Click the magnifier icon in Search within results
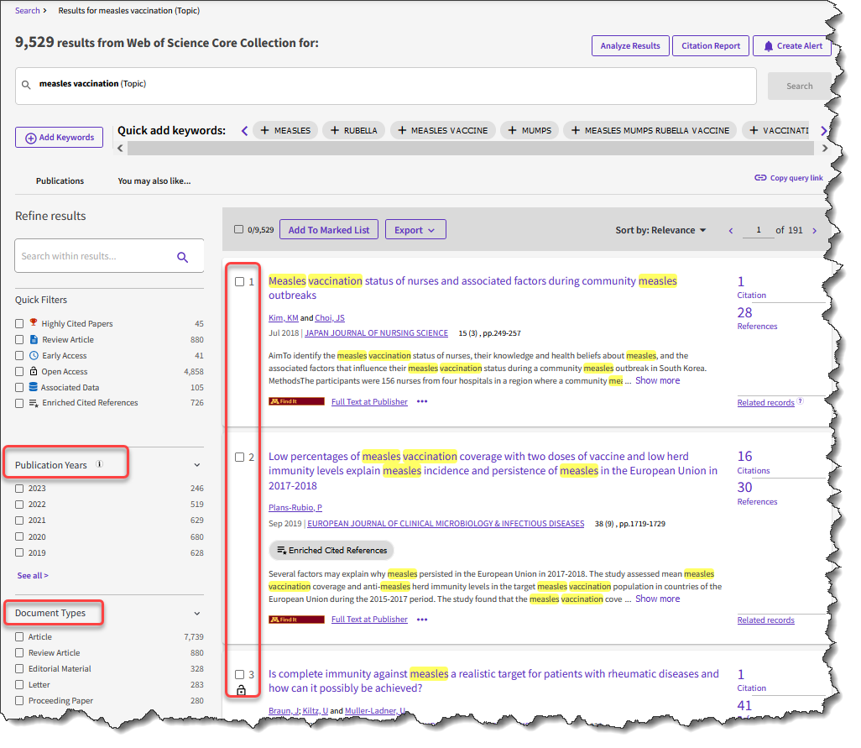Image resolution: width=861 pixels, height=748 pixels. click(x=183, y=257)
